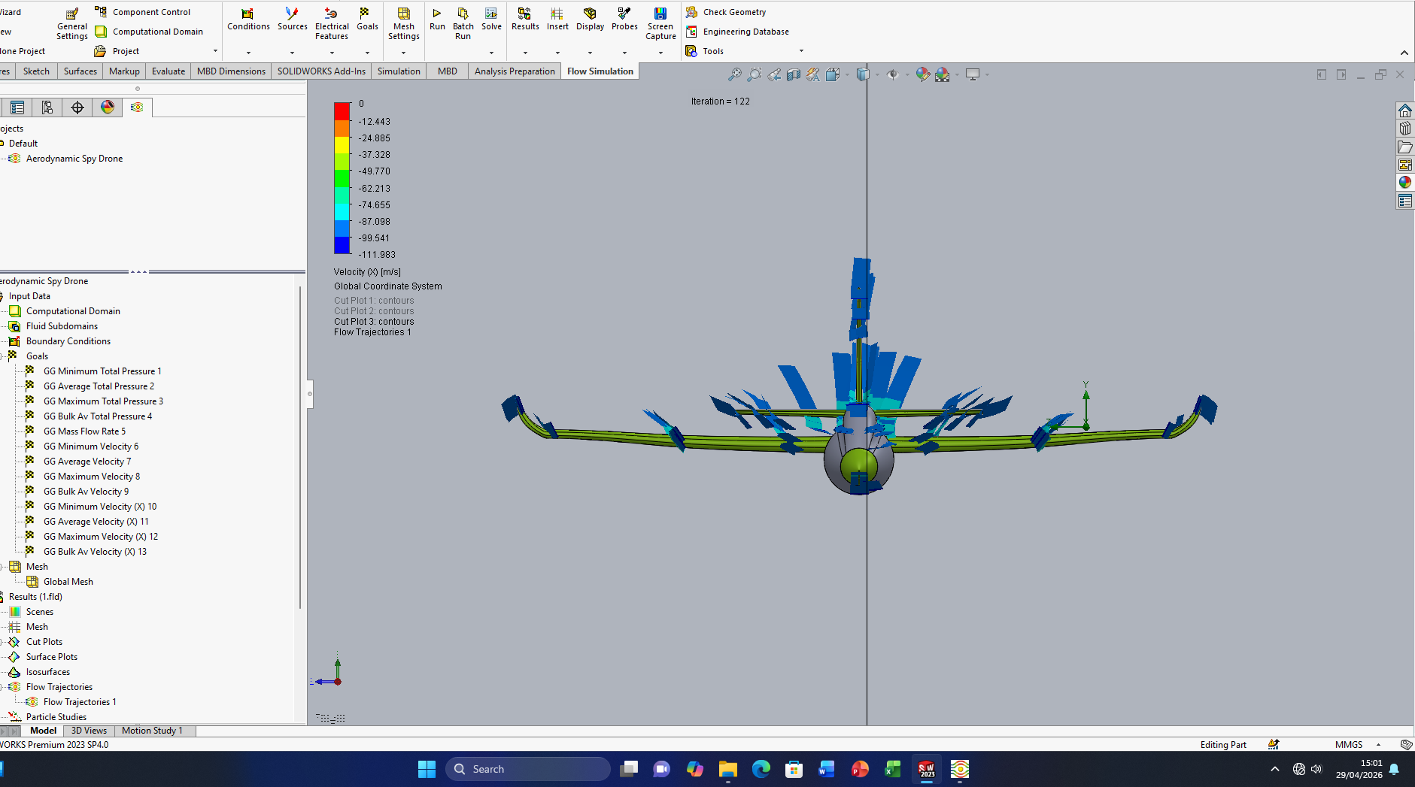Open the Appearances task pane icon
This screenshot has height=787, width=1415.
[1405, 183]
